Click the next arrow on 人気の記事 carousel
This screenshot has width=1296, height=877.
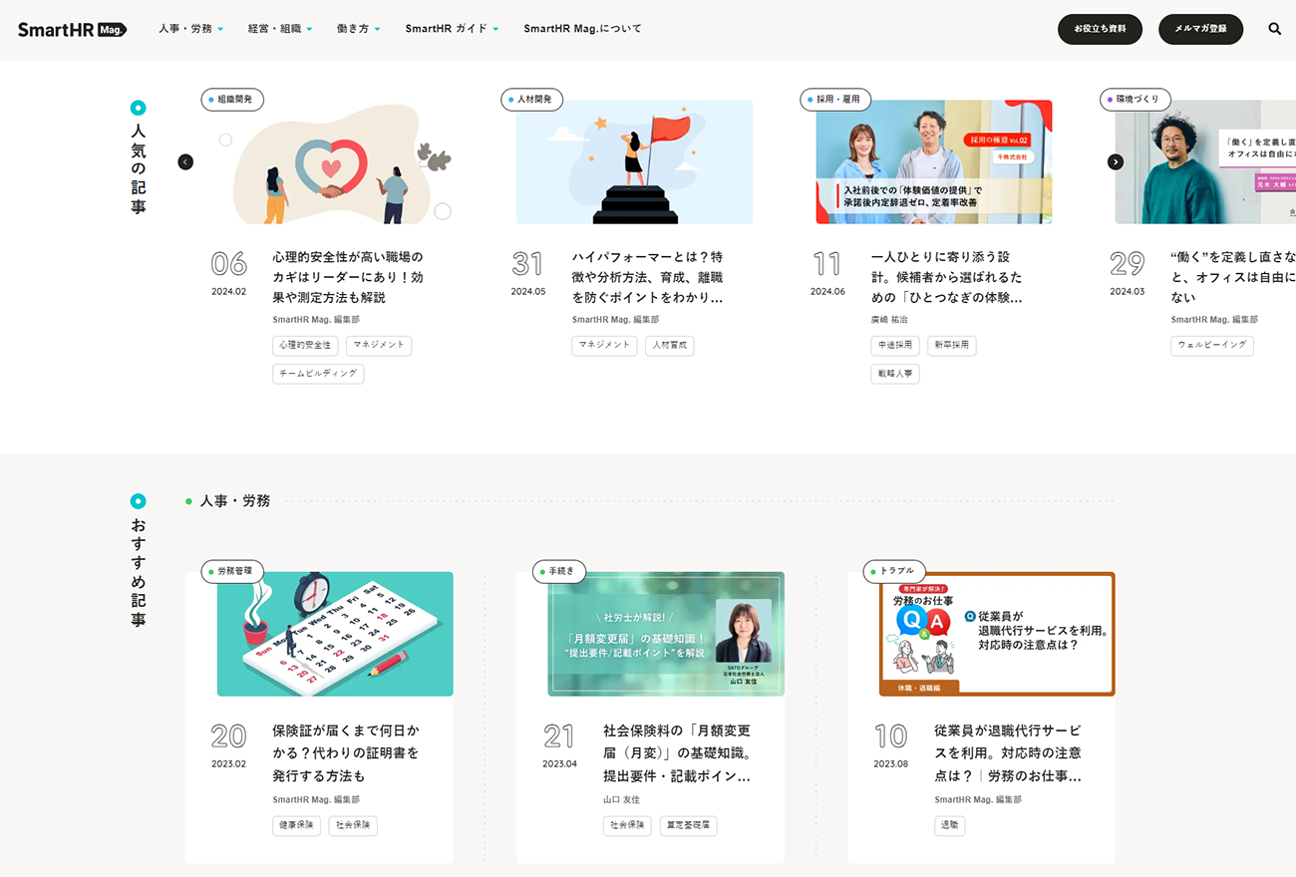click(1116, 161)
